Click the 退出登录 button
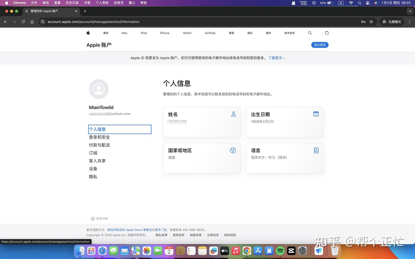 point(320,45)
